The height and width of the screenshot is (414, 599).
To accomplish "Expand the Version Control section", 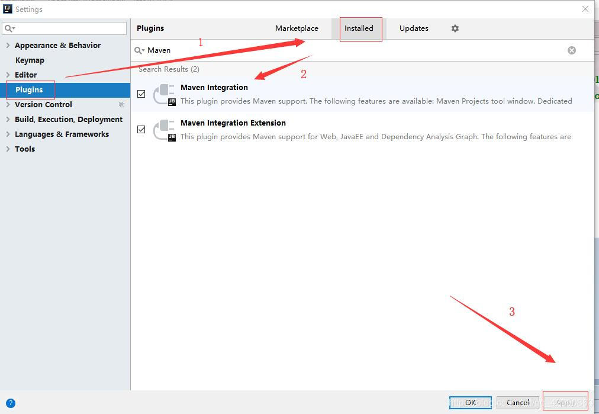I will (x=8, y=104).
